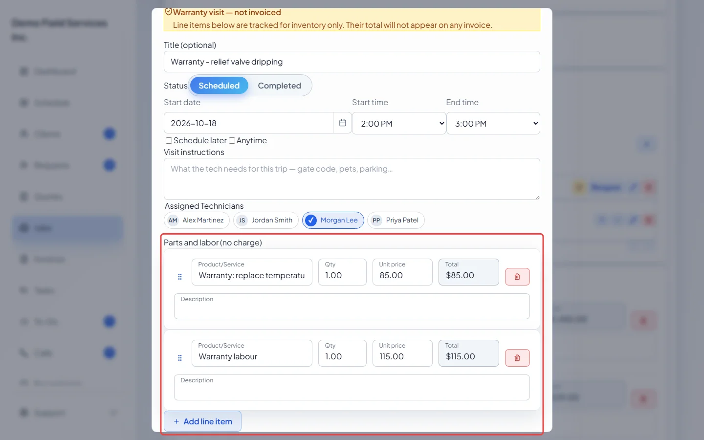Click 'Parts and labor (no charge)' heading
This screenshot has width=704, height=440.
213,242
